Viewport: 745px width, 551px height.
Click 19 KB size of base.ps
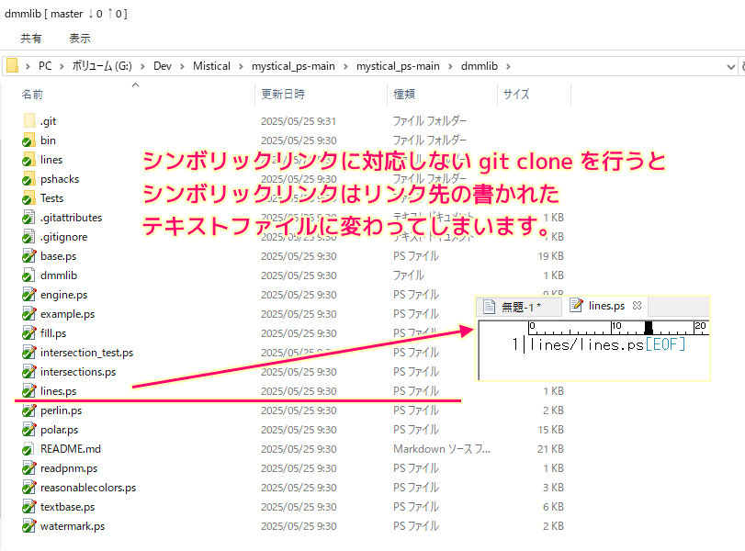[550, 256]
